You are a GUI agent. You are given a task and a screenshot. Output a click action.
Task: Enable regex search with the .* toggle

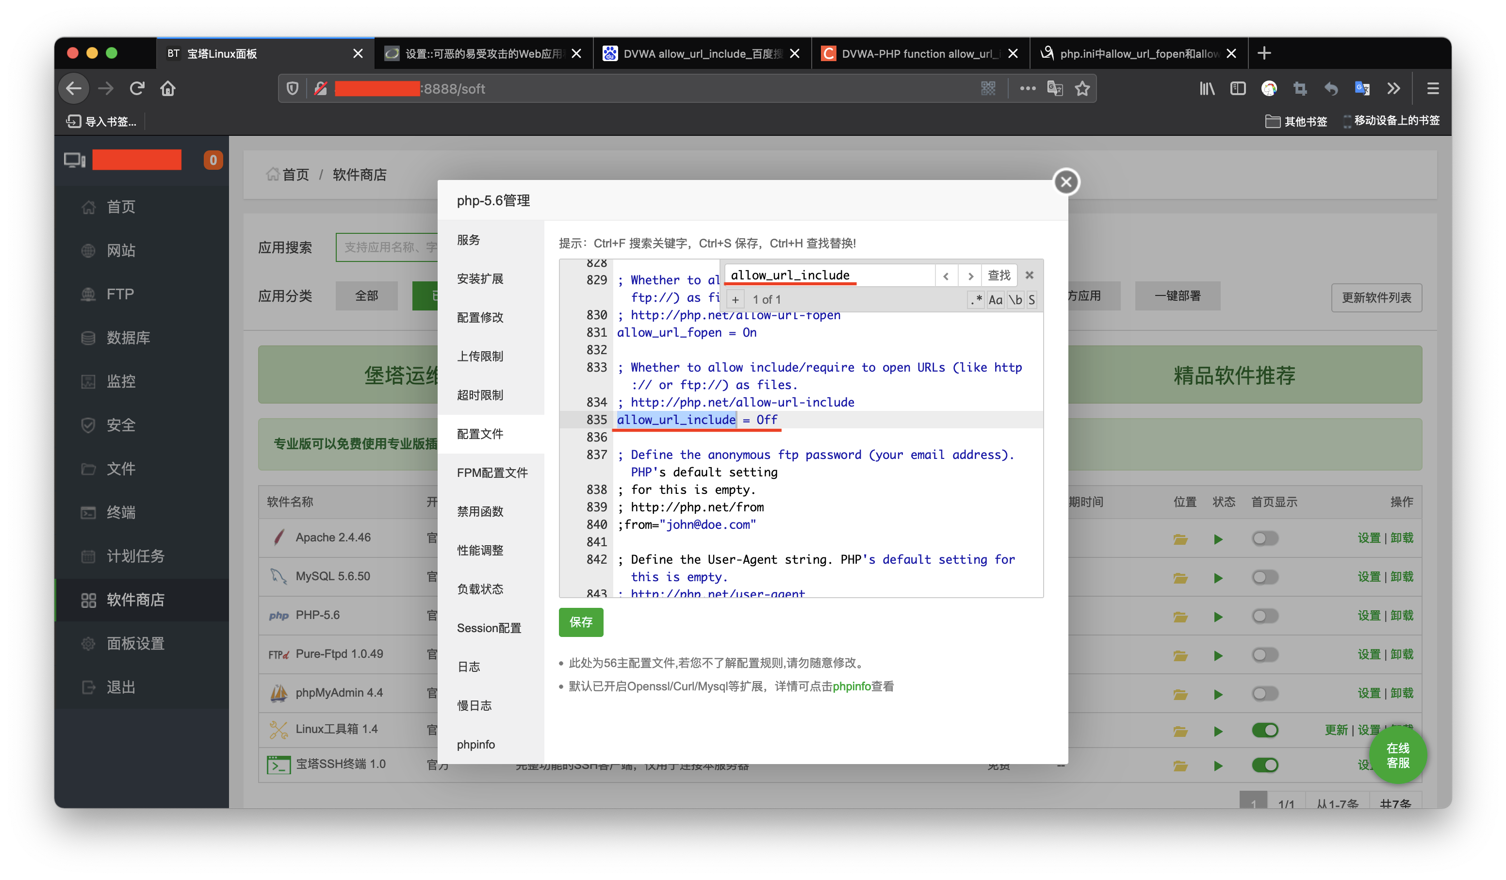[975, 300]
